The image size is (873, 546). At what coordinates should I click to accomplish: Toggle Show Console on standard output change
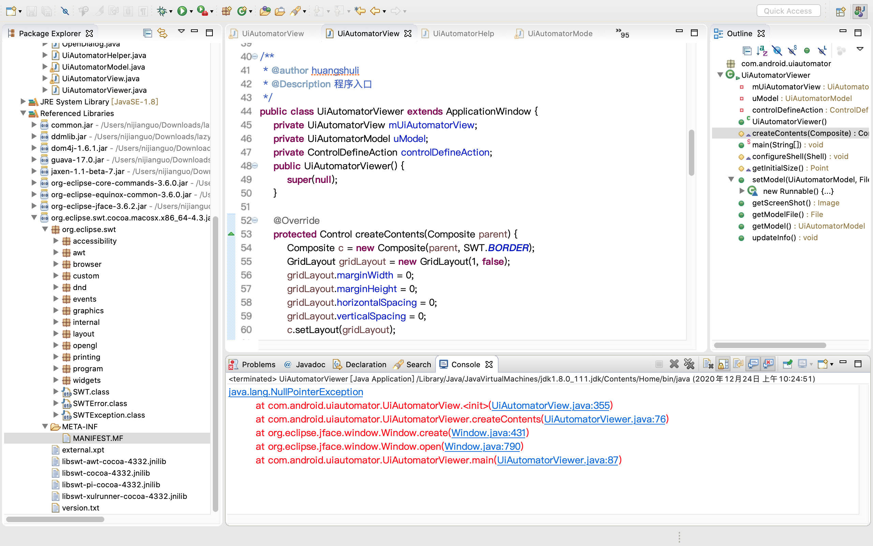coord(753,364)
